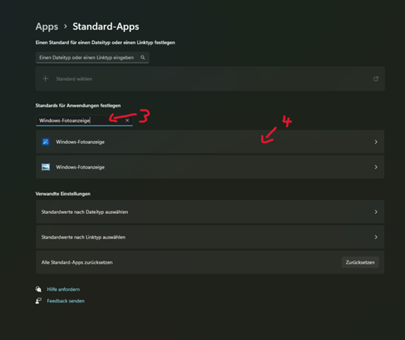Click the plus icon beside Standard wählen

pyautogui.click(x=45, y=79)
